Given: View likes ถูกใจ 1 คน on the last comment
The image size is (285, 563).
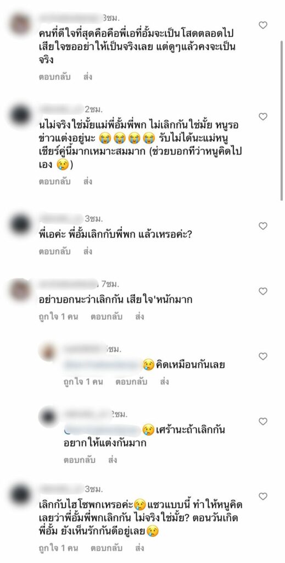Looking at the screenshot, I should pyautogui.click(x=58, y=548).
